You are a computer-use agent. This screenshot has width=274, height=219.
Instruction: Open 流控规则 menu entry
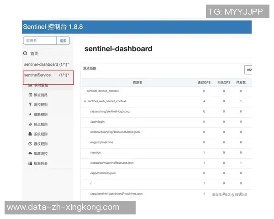click(41, 104)
